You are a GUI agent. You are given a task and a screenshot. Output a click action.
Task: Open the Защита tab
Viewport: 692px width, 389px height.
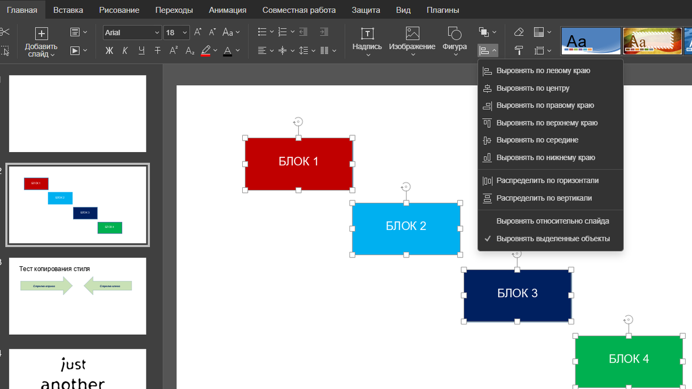[366, 10]
